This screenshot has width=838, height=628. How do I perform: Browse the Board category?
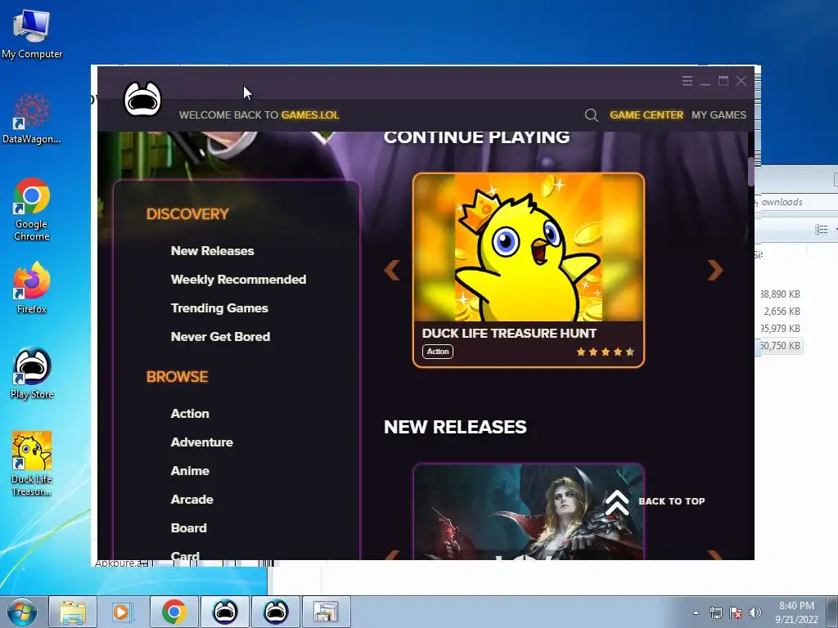click(189, 528)
